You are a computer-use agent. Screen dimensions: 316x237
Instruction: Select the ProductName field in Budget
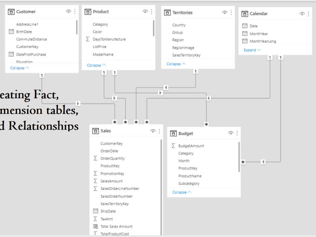190,176
